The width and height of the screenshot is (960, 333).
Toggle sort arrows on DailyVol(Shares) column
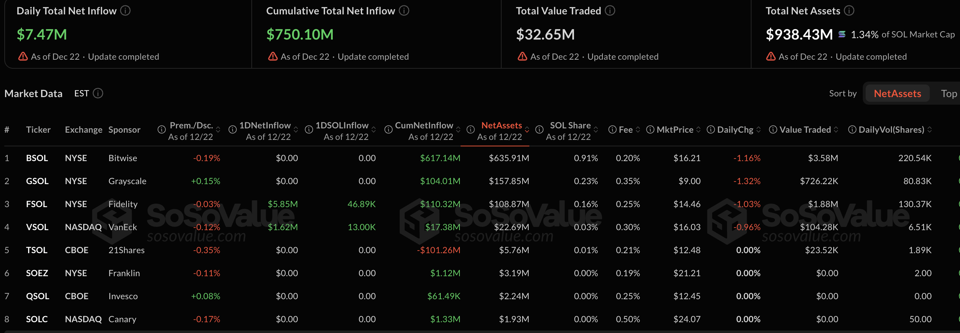click(x=929, y=129)
